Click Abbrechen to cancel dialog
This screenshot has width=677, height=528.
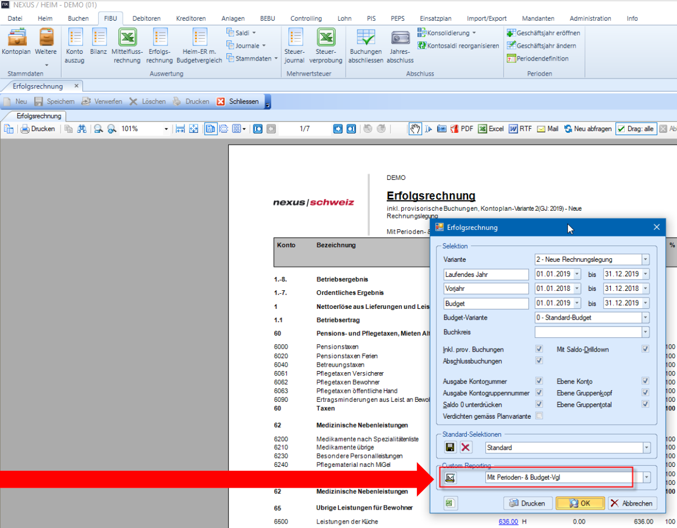pos(632,503)
